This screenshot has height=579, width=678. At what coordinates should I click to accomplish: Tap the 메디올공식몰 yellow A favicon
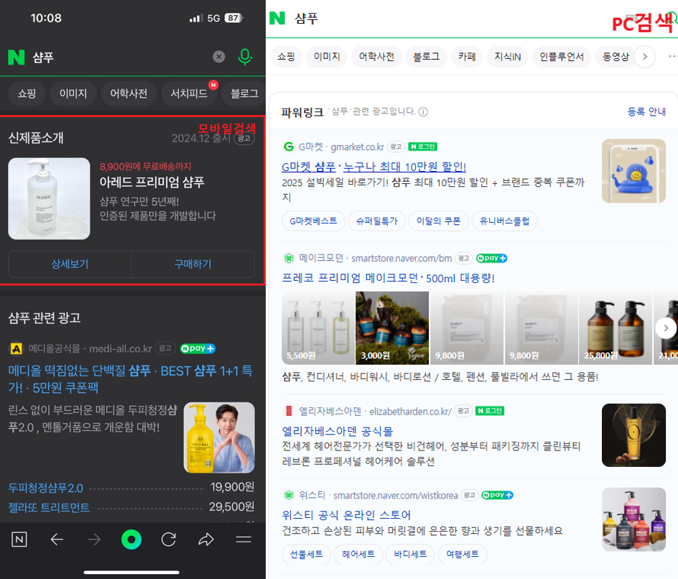[16, 348]
